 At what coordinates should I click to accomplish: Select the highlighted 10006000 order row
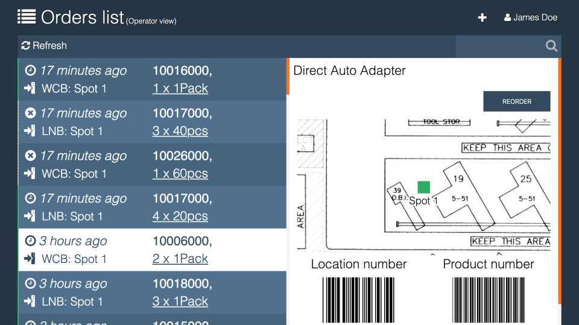coord(152,250)
